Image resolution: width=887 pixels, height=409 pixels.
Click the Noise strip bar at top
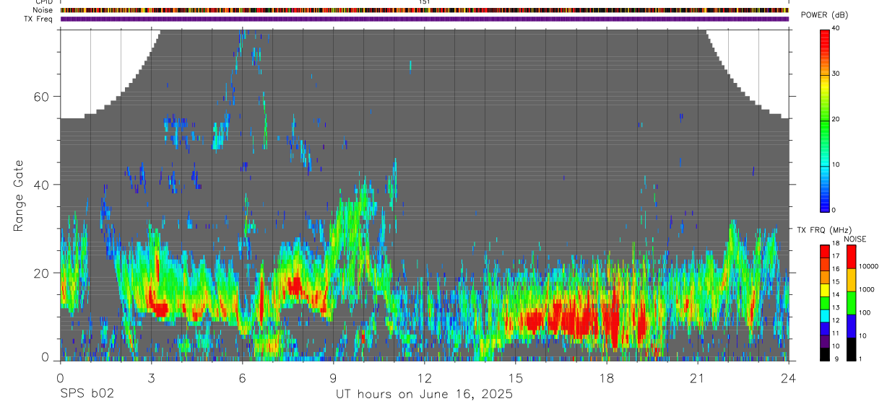coord(425,10)
